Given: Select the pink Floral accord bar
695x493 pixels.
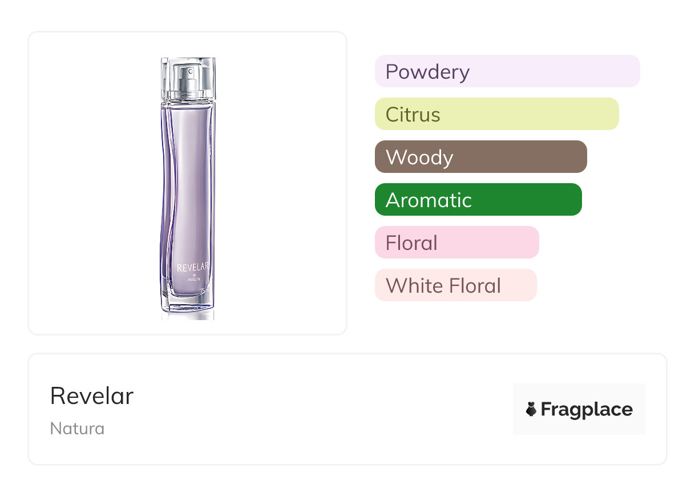Looking at the screenshot, I should 456,243.
